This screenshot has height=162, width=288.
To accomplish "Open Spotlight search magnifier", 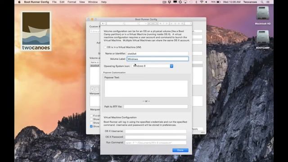I will click(262, 2).
